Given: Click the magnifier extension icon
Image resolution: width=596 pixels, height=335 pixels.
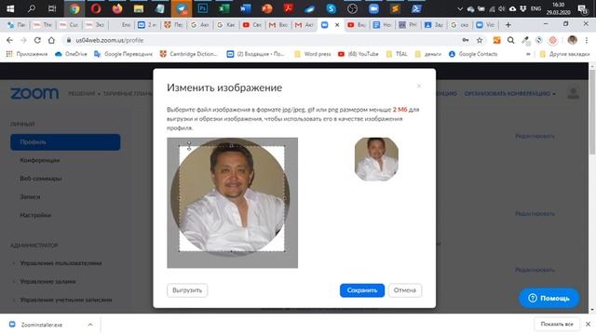Looking at the screenshot, I should [511, 40].
